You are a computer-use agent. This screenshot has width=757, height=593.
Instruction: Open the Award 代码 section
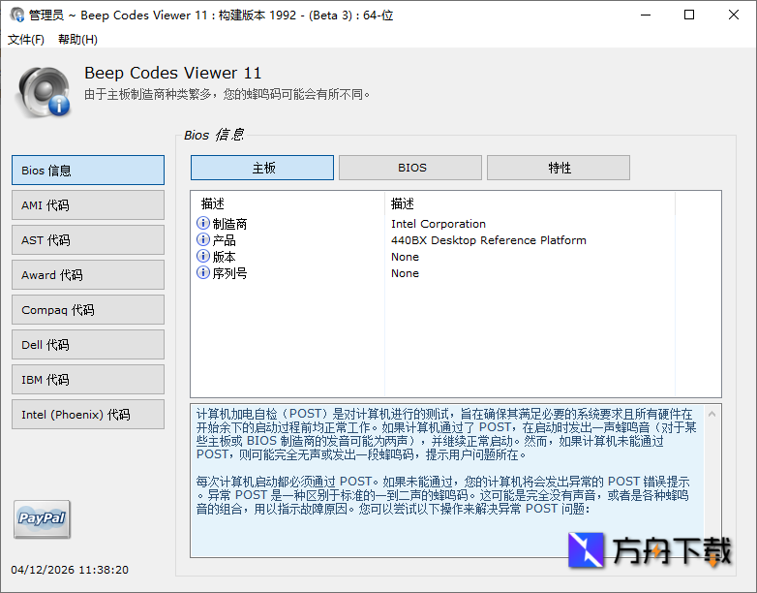point(88,274)
